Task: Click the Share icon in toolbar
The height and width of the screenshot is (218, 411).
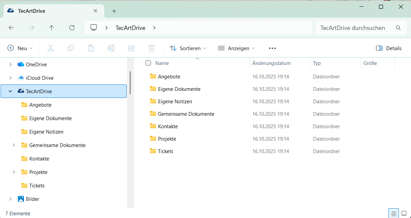Action: pos(131,48)
